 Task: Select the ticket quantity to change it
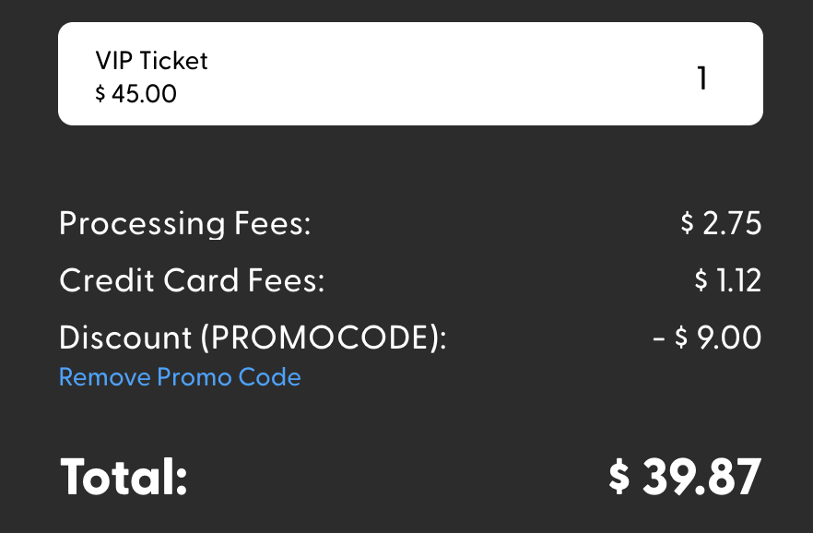pyautogui.click(x=701, y=77)
